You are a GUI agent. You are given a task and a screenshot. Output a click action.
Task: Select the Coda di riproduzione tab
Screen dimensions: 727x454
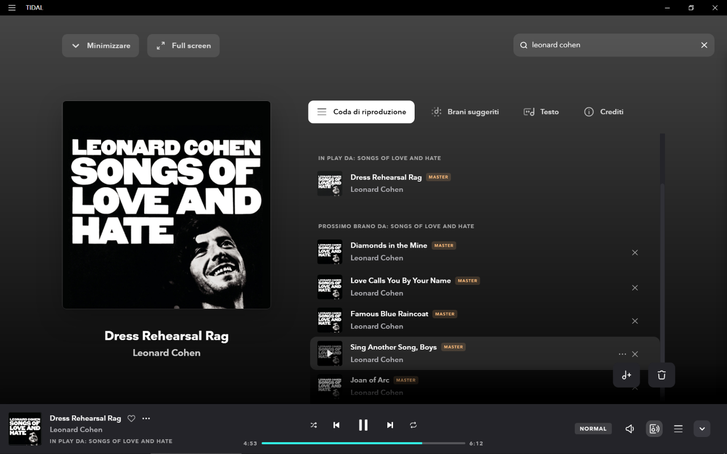point(361,112)
